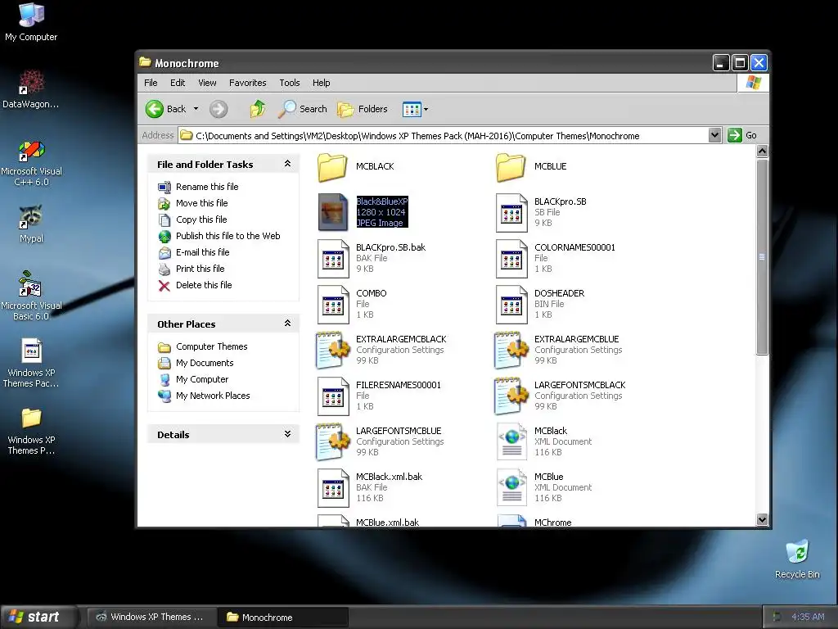
Task: Open the Tools menu
Action: coord(289,83)
